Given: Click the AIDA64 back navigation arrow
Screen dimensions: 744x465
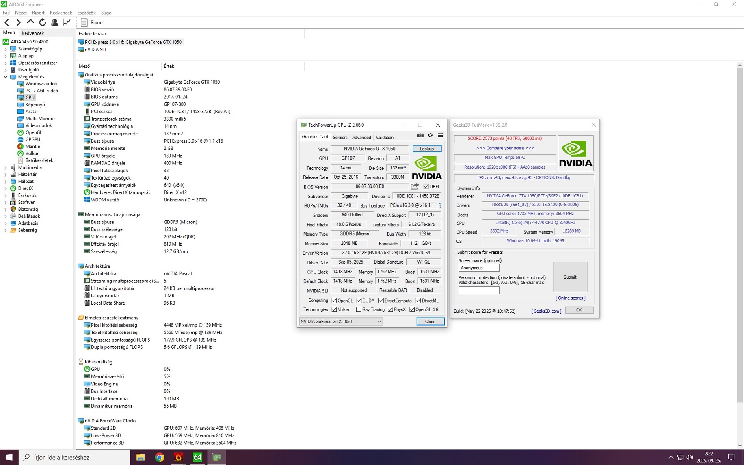Looking at the screenshot, I should (x=7, y=22).
